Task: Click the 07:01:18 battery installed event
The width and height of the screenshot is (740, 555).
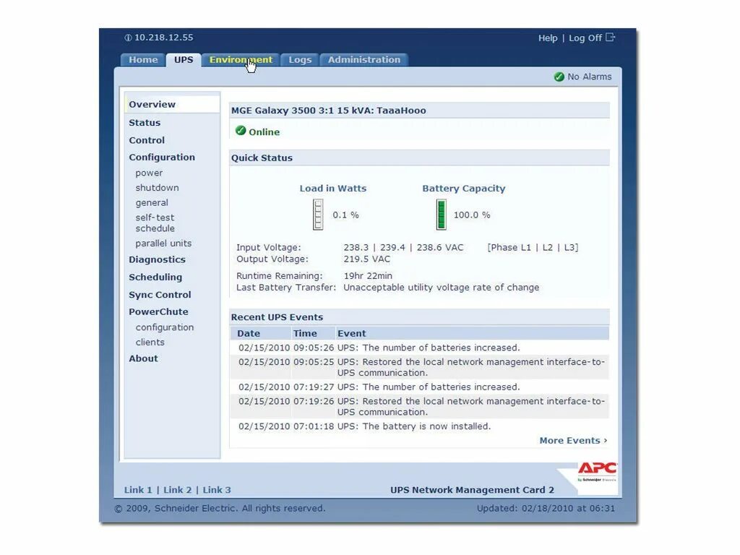Action: 420,426
